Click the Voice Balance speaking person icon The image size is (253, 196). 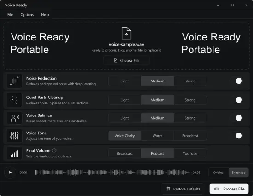click(x=14, y=118)
